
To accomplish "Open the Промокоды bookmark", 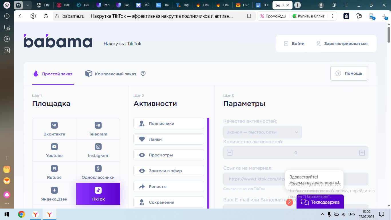I will 273,16.
